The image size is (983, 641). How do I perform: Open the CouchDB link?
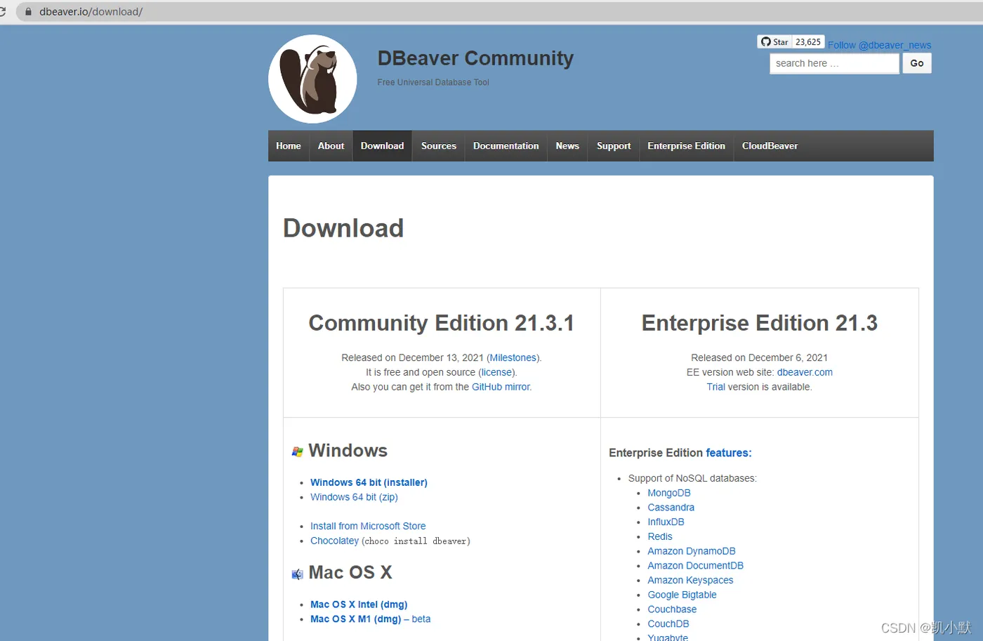tap(668, 624)
